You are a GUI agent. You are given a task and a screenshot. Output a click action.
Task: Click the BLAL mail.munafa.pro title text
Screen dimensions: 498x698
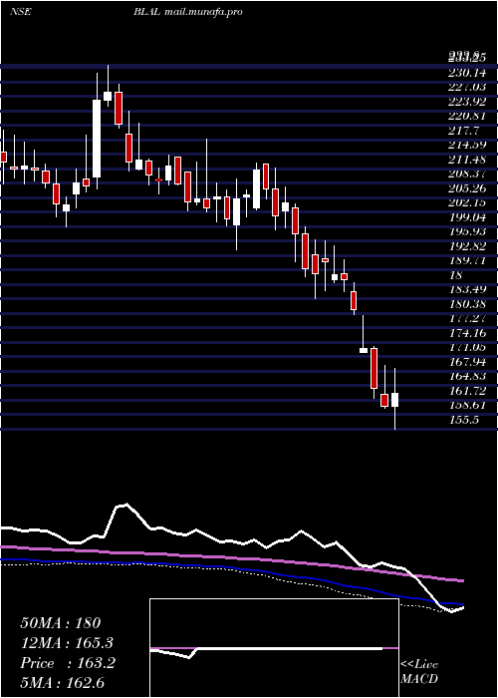(x=188, y=12)
